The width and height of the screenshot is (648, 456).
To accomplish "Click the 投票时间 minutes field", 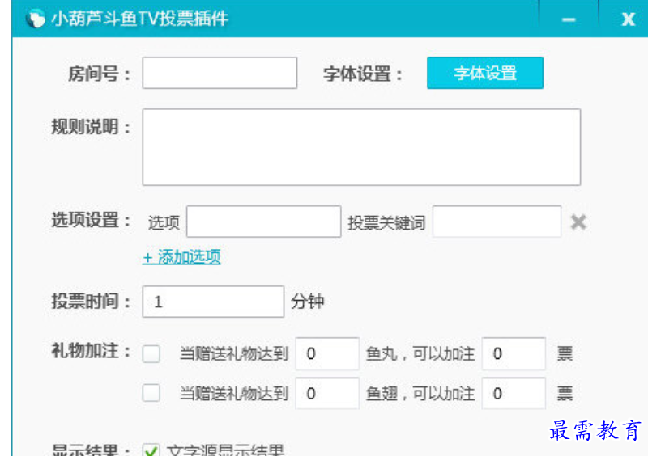I will (x=213, y=302).
